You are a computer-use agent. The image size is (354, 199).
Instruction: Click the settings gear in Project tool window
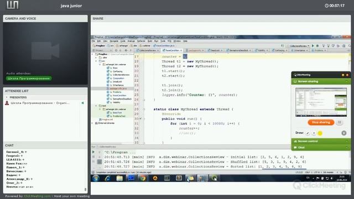point(126,50)
